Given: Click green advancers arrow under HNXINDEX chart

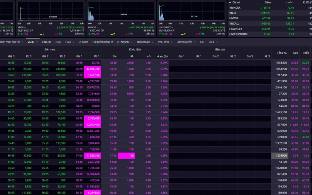Looking at the screenshot, I should coord(160,34).
